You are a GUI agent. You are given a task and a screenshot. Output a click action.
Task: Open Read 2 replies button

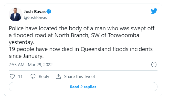(83, 87)
